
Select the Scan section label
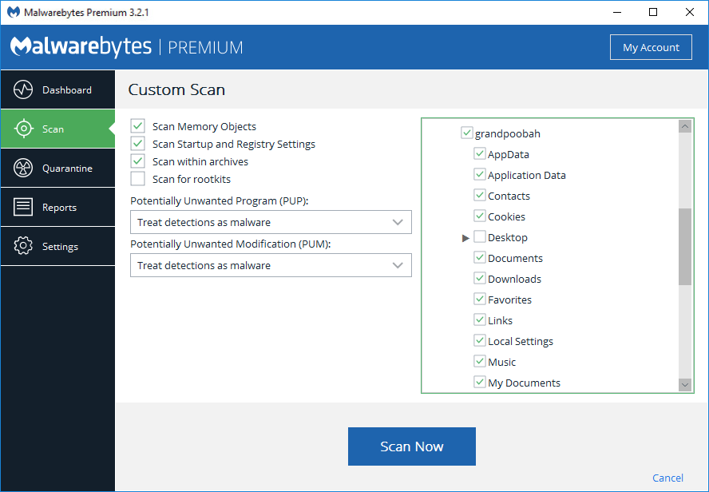[x=53, y=129]
